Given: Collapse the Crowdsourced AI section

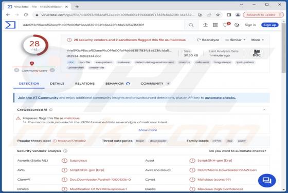Looking at the screenshot, I should tap(264, 110).
